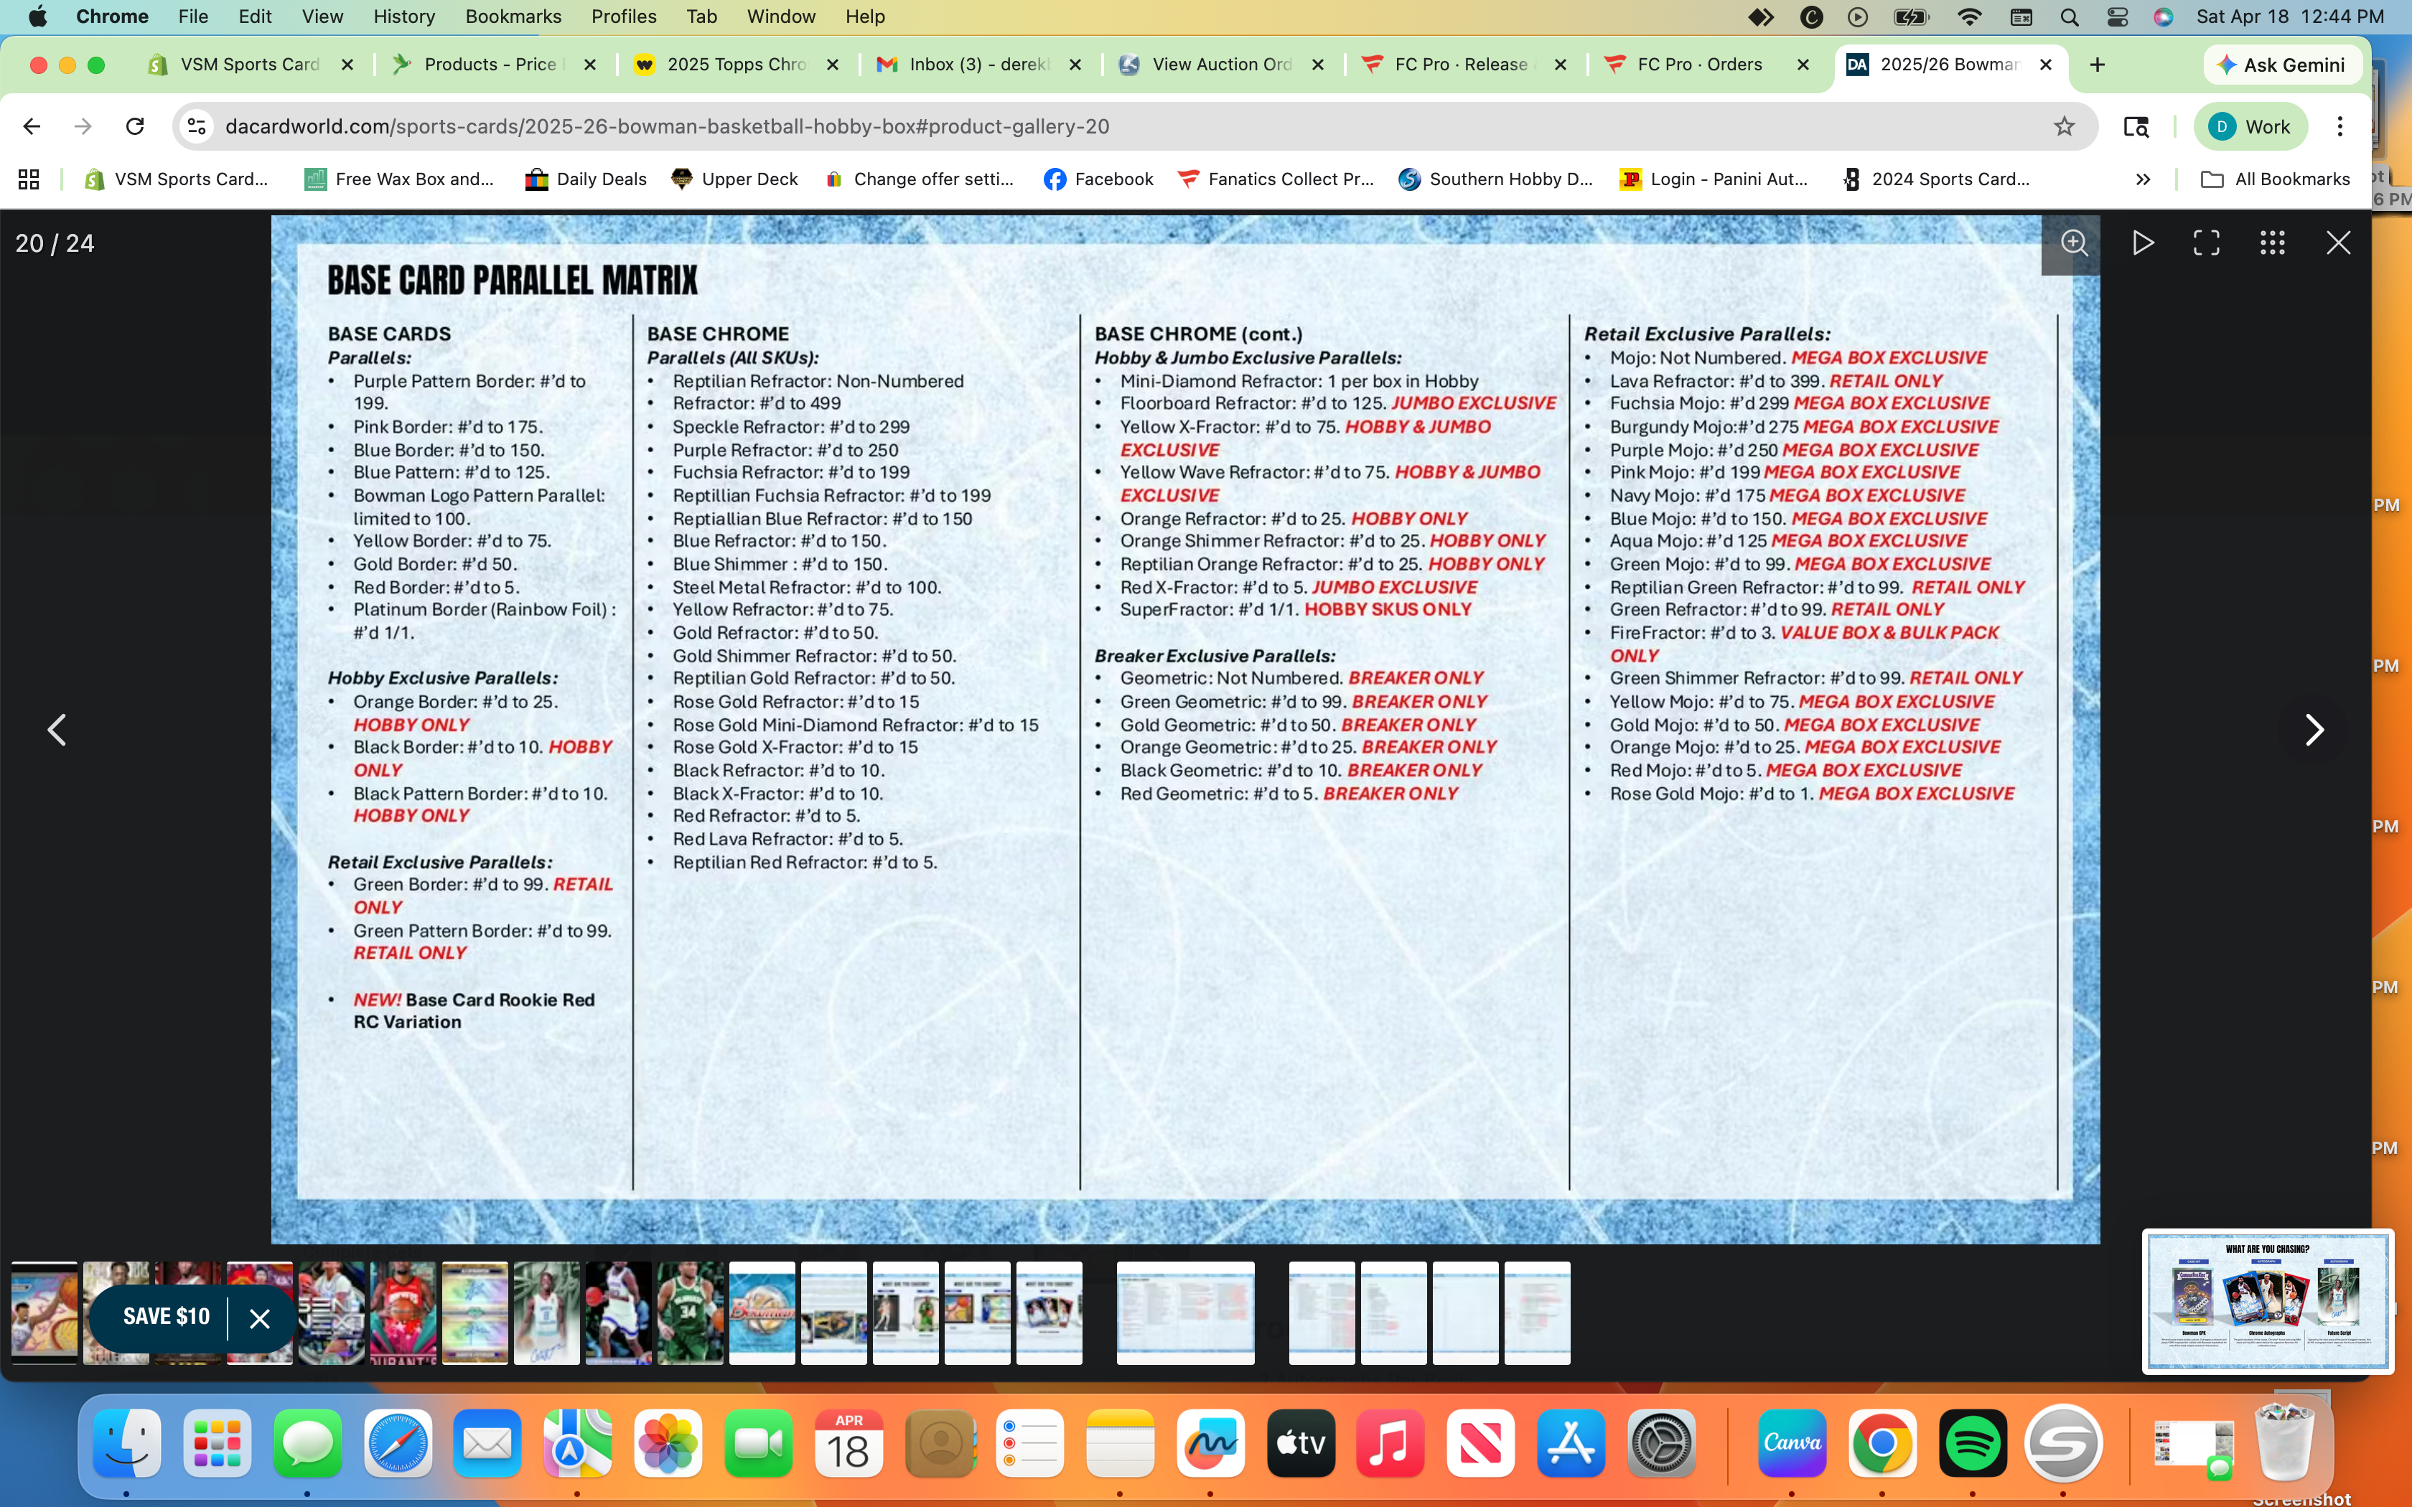Open Safari from the Dock
The height and width of the screenshot is (1507, 2412).
pos(398,1443)
